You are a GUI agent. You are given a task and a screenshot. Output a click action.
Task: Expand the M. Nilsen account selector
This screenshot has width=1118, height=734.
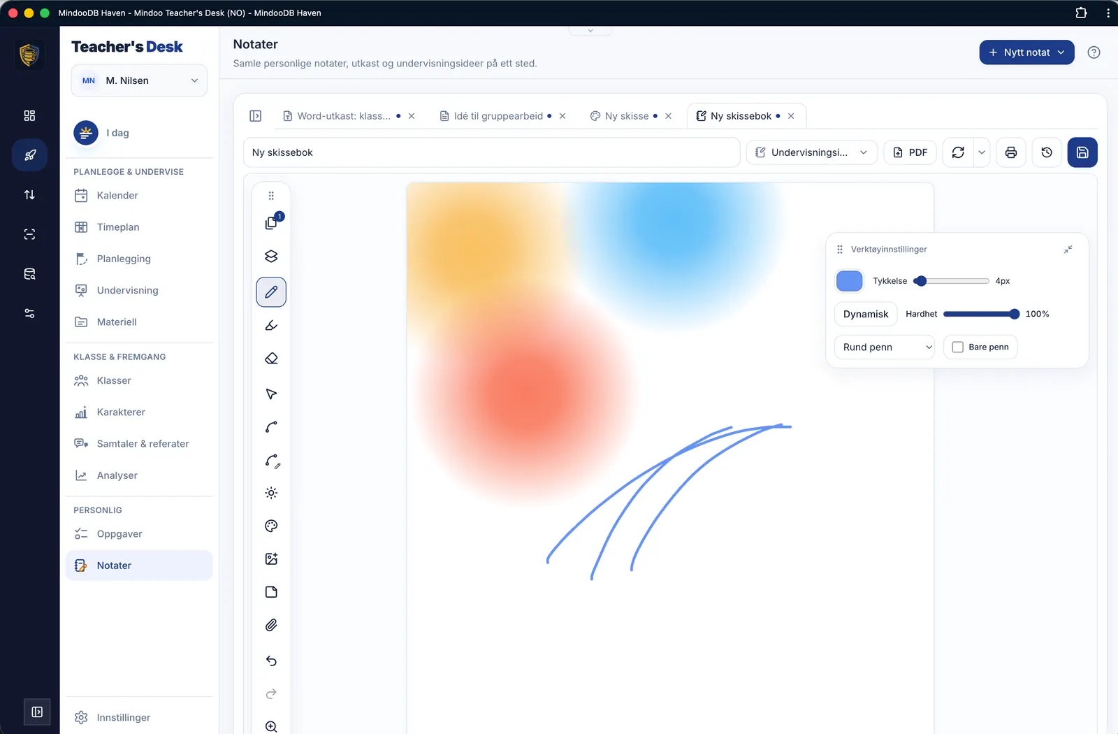click(x=139, y=80)
